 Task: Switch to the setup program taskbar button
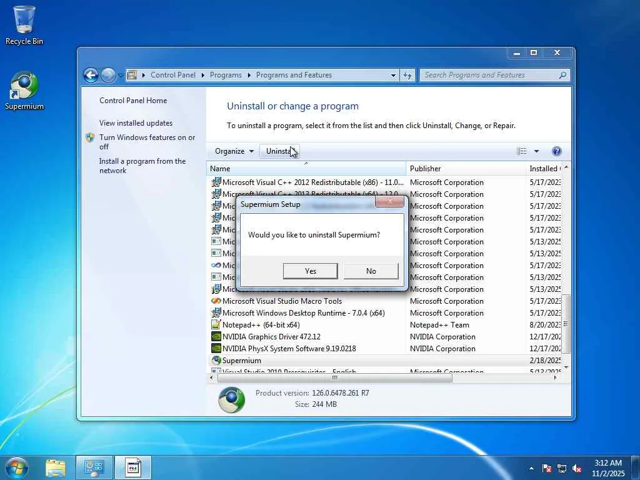[133, 467]
